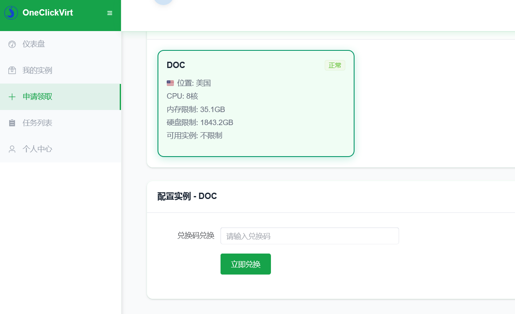Go to 我的实例 in the sidebar

(37, 71)
